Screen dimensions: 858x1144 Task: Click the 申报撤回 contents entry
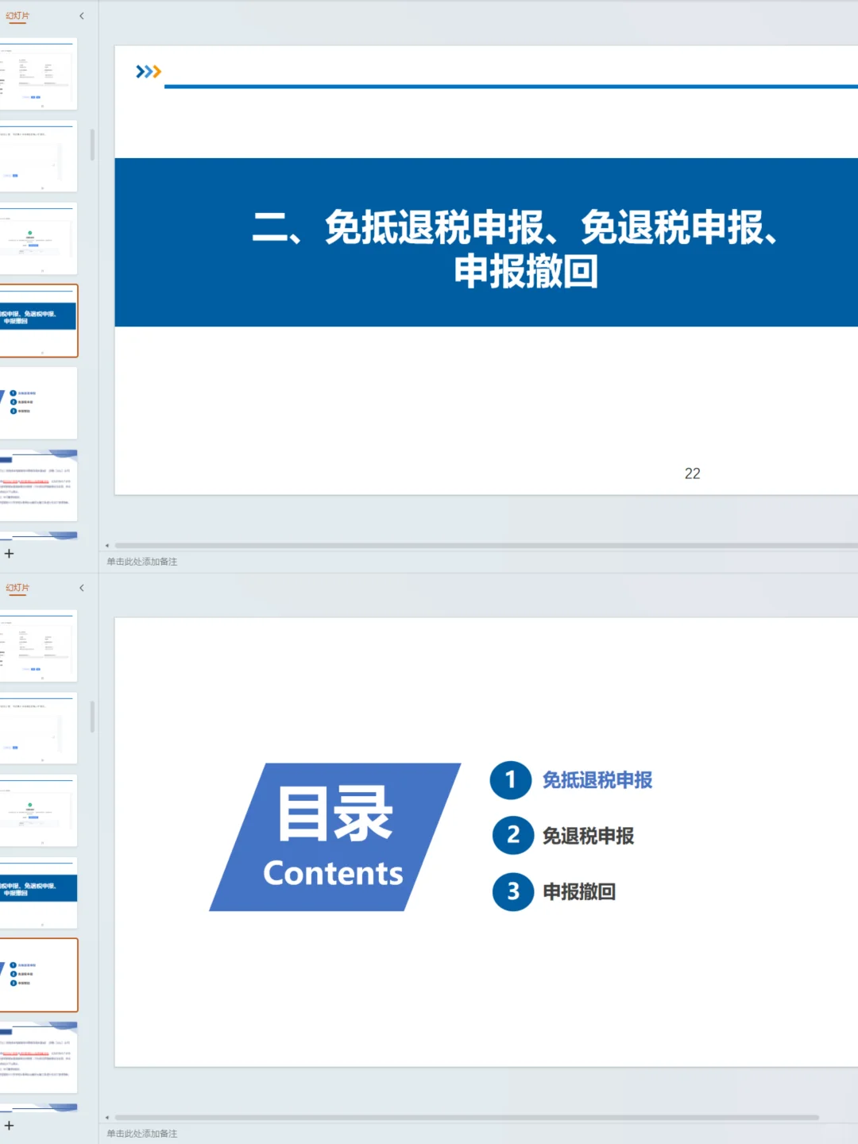tap(579, 892)
